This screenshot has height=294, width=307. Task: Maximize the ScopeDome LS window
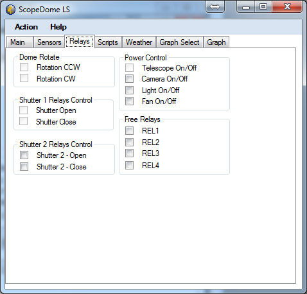pyautogui.click(x=263, y=7)
